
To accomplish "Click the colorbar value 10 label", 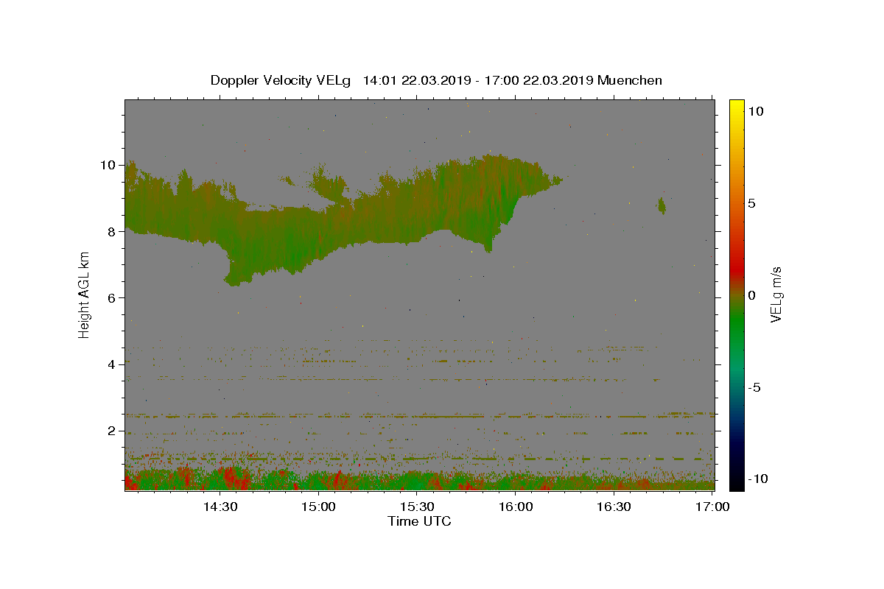I will [755, 111].
